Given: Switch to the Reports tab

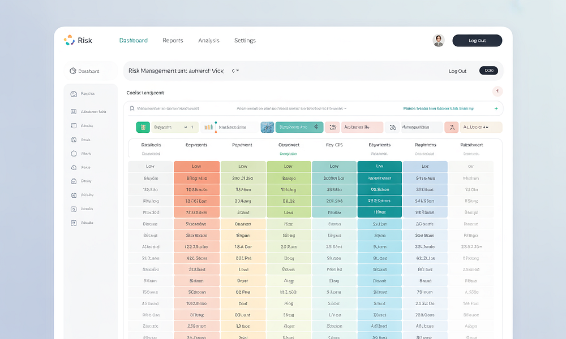Looking at the screenshot, I should pyautogui.click(x=173, y=41).
